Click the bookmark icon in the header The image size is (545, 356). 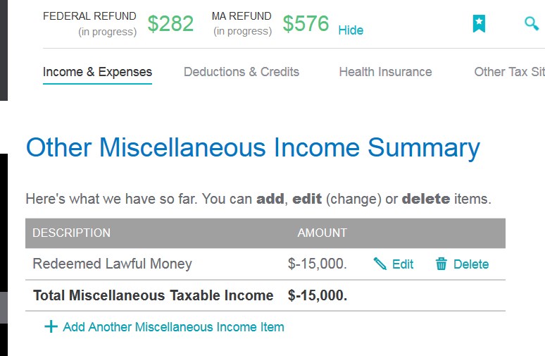pos(479,24)
